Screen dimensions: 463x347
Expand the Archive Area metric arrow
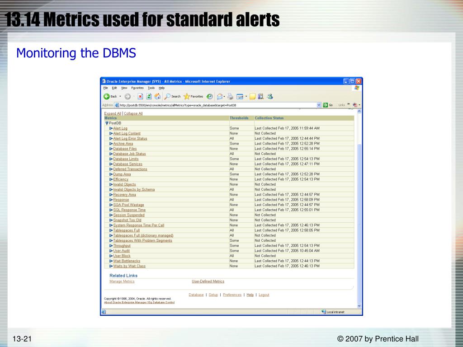(x=111, y=144)
